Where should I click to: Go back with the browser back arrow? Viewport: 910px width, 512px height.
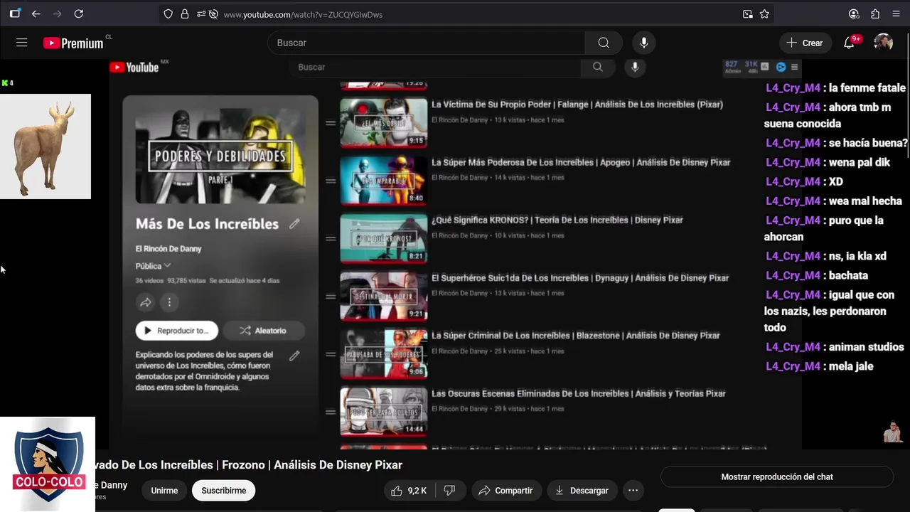(36, 14)
